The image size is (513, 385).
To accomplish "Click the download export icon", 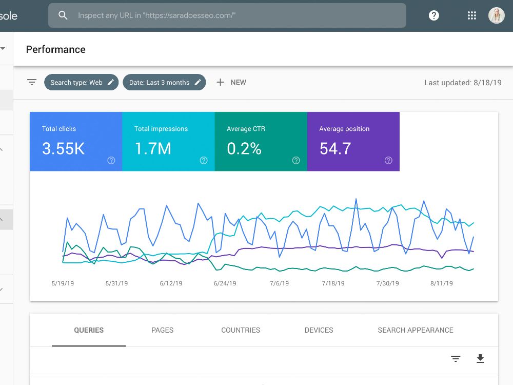I will click(480, 359).
